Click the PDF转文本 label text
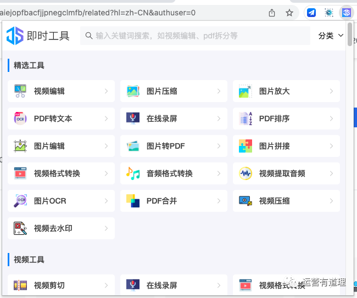The image size is (357, 298). [x=53, y=119]
